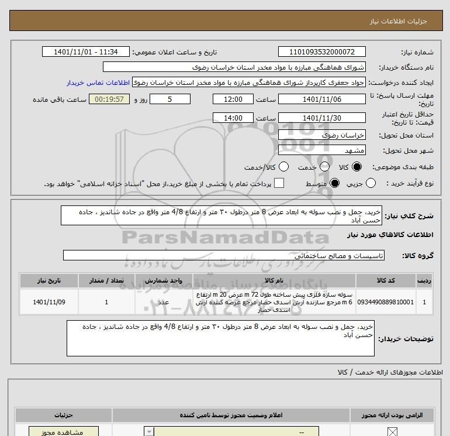Image resolution: width=450 pixels, height=436 pixels.
Task: Click the response deadline date 1401/11/06
Action: pos(321,99)
